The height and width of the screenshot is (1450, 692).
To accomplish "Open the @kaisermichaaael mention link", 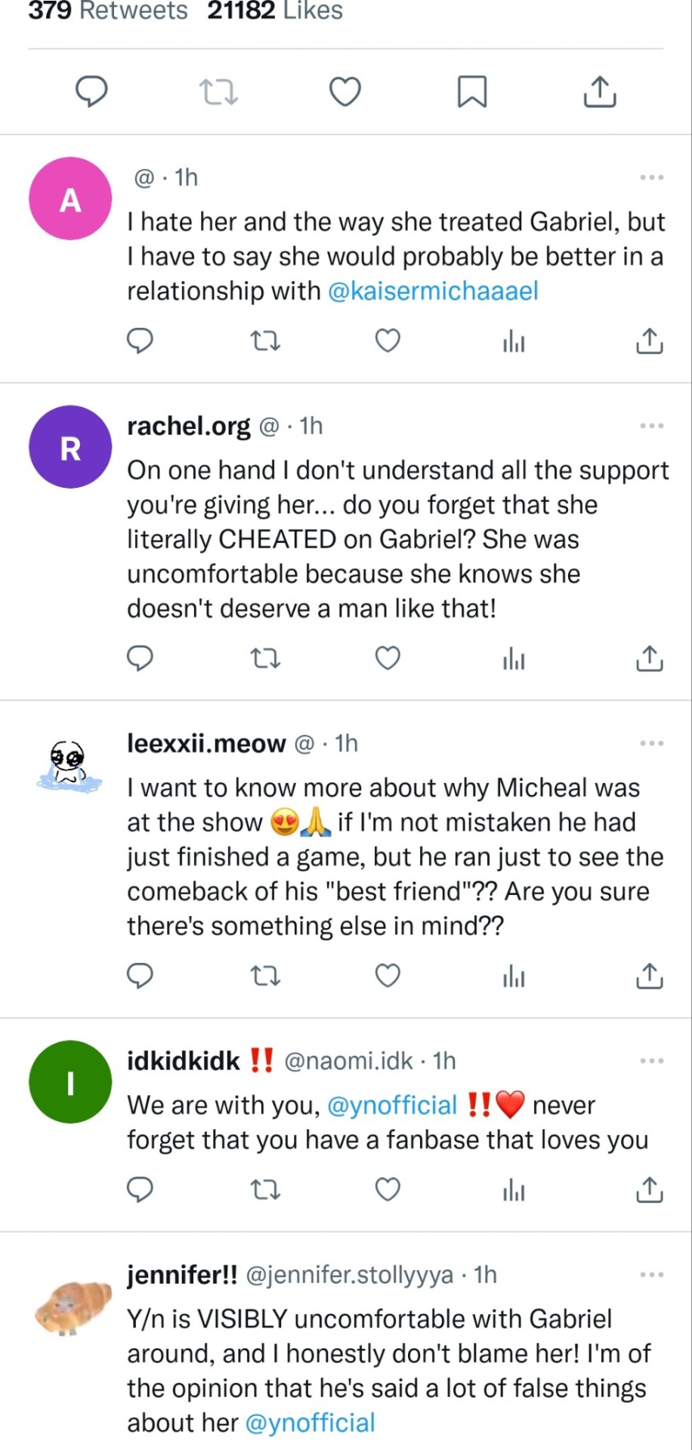I will 433,291.
